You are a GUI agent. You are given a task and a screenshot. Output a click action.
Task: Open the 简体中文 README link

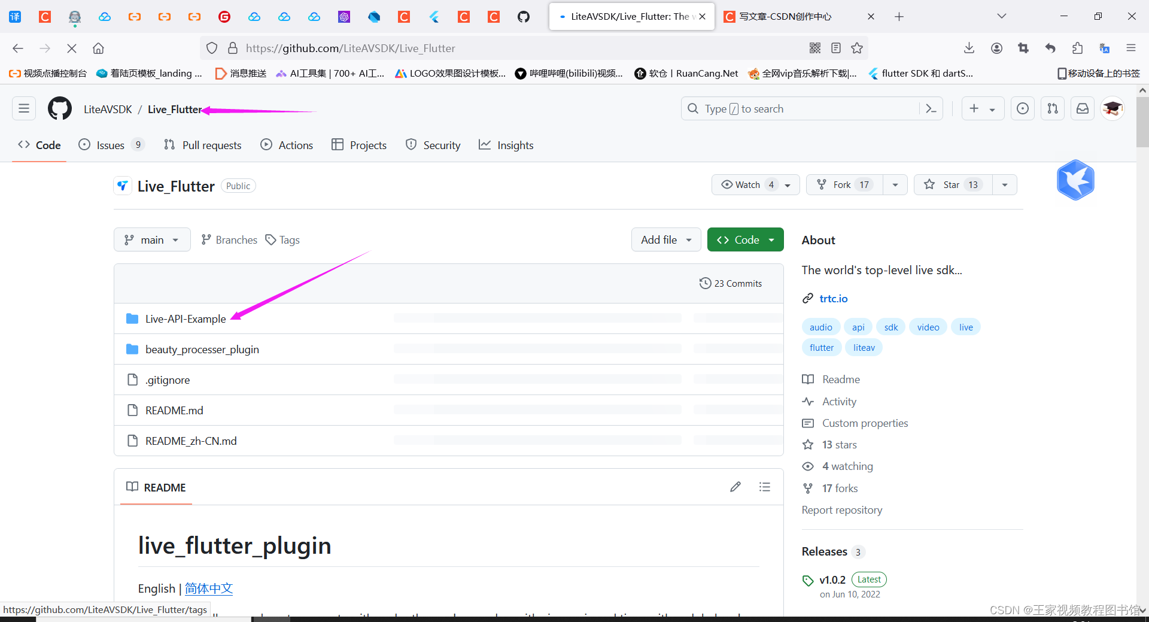coord(208,588)
